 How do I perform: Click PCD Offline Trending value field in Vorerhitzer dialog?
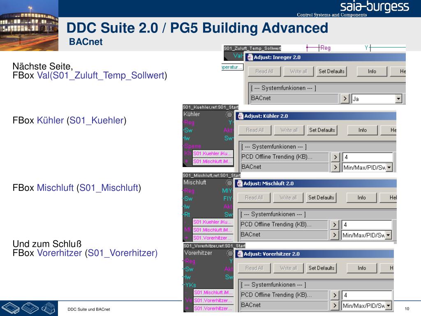pyautogui.click(x=367, y=295)
